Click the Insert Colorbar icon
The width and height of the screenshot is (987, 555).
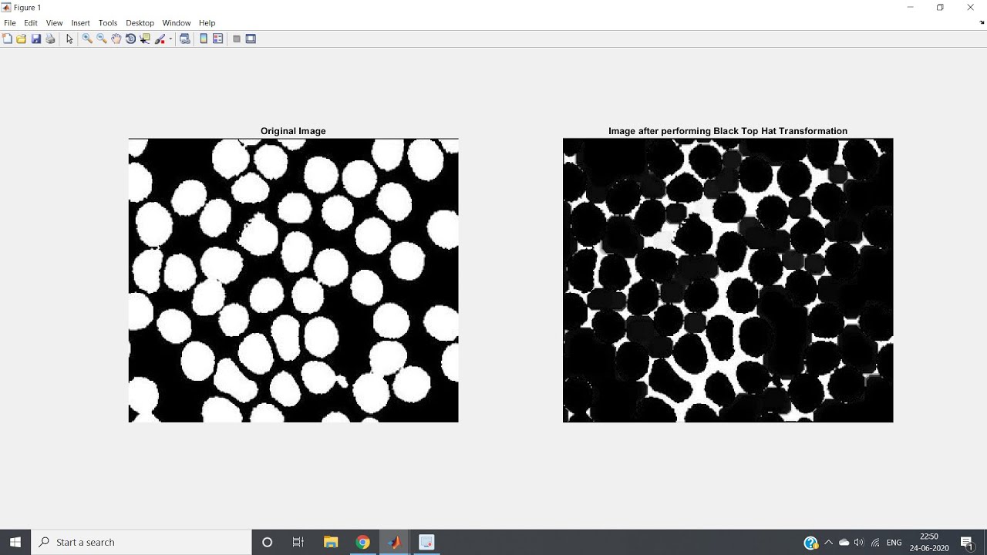point(204,39)
